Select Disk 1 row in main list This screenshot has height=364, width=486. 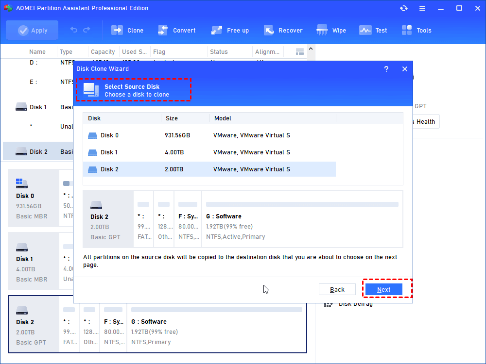pos(38,107)
